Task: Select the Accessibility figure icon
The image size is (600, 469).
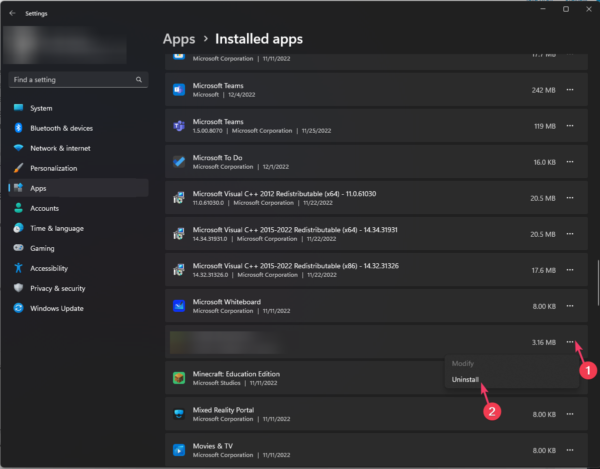Action: (18, 268)
